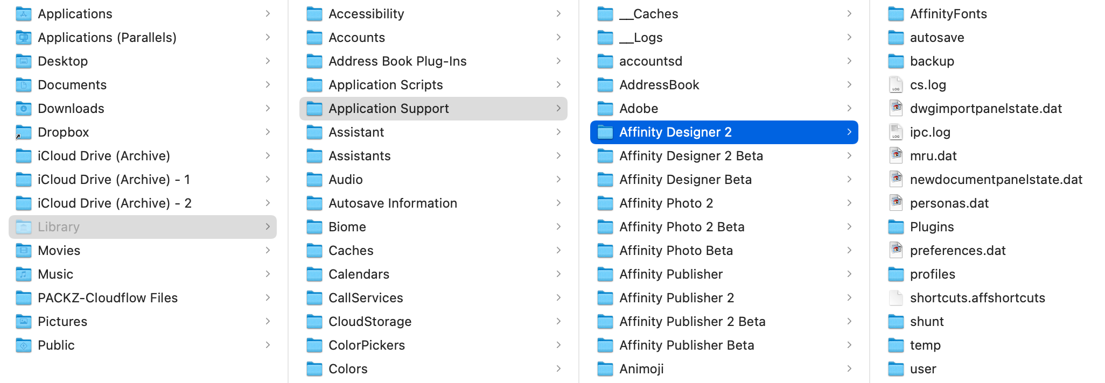The height and width of the screenshot is (383, 1105).
Task: Select the CloudStorage folder
Action: click(x=433, y=322)
